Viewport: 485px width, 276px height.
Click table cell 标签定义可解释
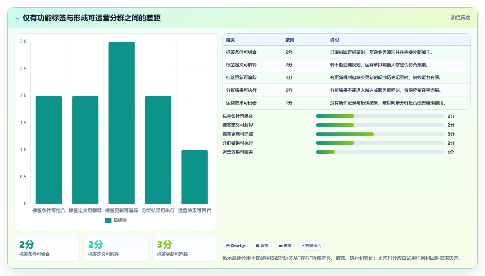coord(241,65)
